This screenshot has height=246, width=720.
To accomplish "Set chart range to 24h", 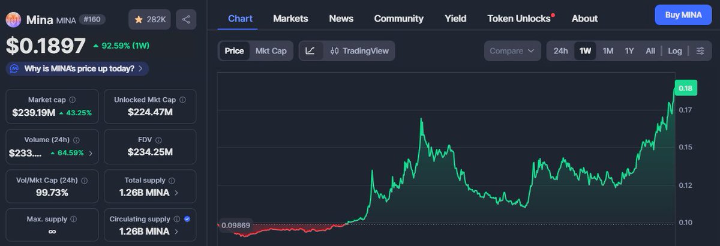I will (560, 51).
